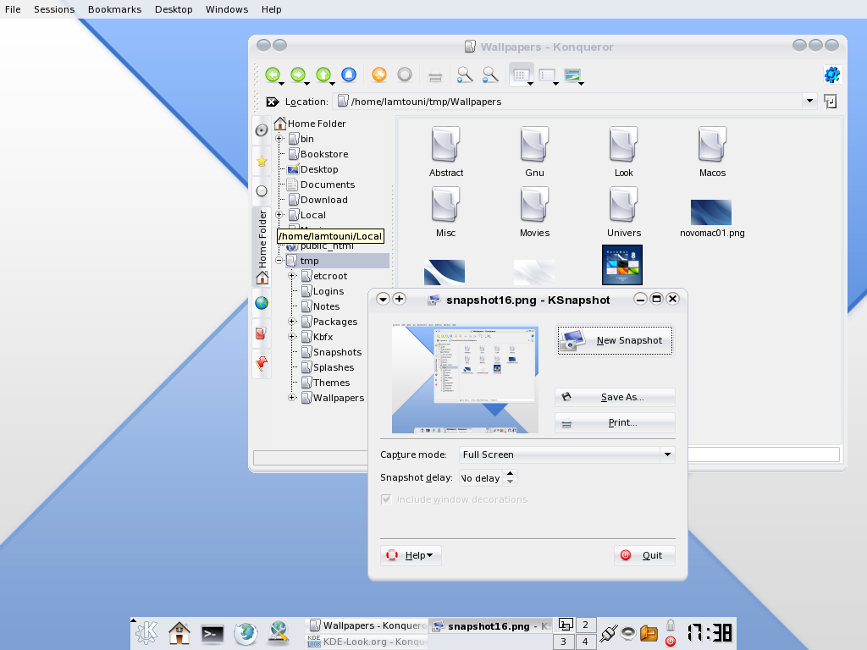Go up one folder in Konqueror
Image resolution: width=867 pixels, height=650 pixels.
pyautogui.click(x=323, y=74)
